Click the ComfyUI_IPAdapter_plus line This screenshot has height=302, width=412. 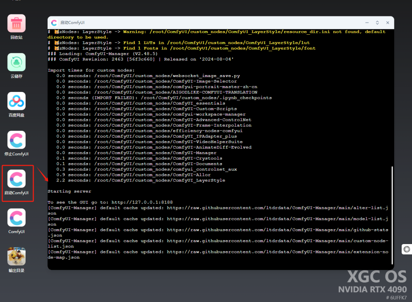point(146,136)
